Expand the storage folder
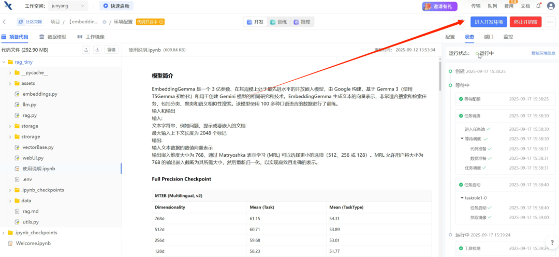559x257 pixels. (10, 126)
